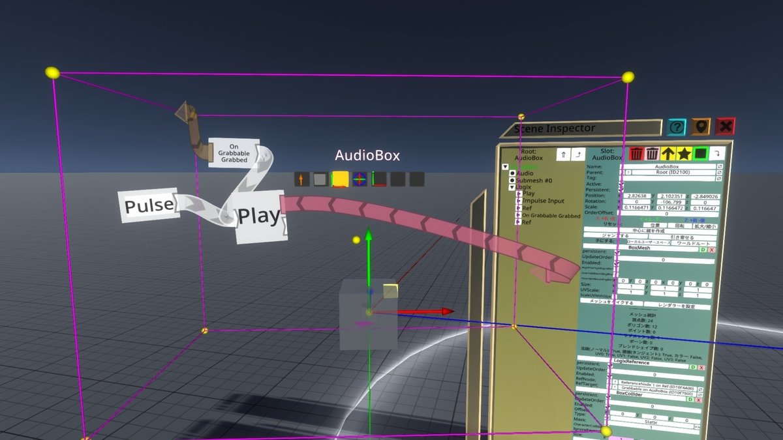The width and height of the screenshot is (783, 440).
Task: Expand On Grabbable Grabbed tree node
Action: (x=519, y=215)
